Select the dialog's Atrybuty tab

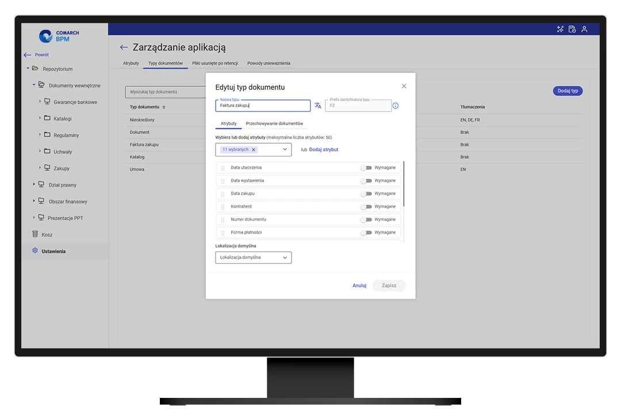(228, 124)
